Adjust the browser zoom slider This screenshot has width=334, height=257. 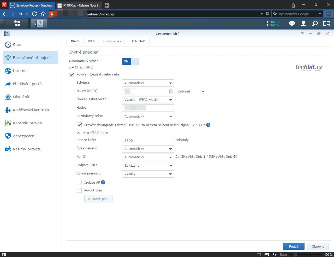pyautogui.click(x=295, y=254)
